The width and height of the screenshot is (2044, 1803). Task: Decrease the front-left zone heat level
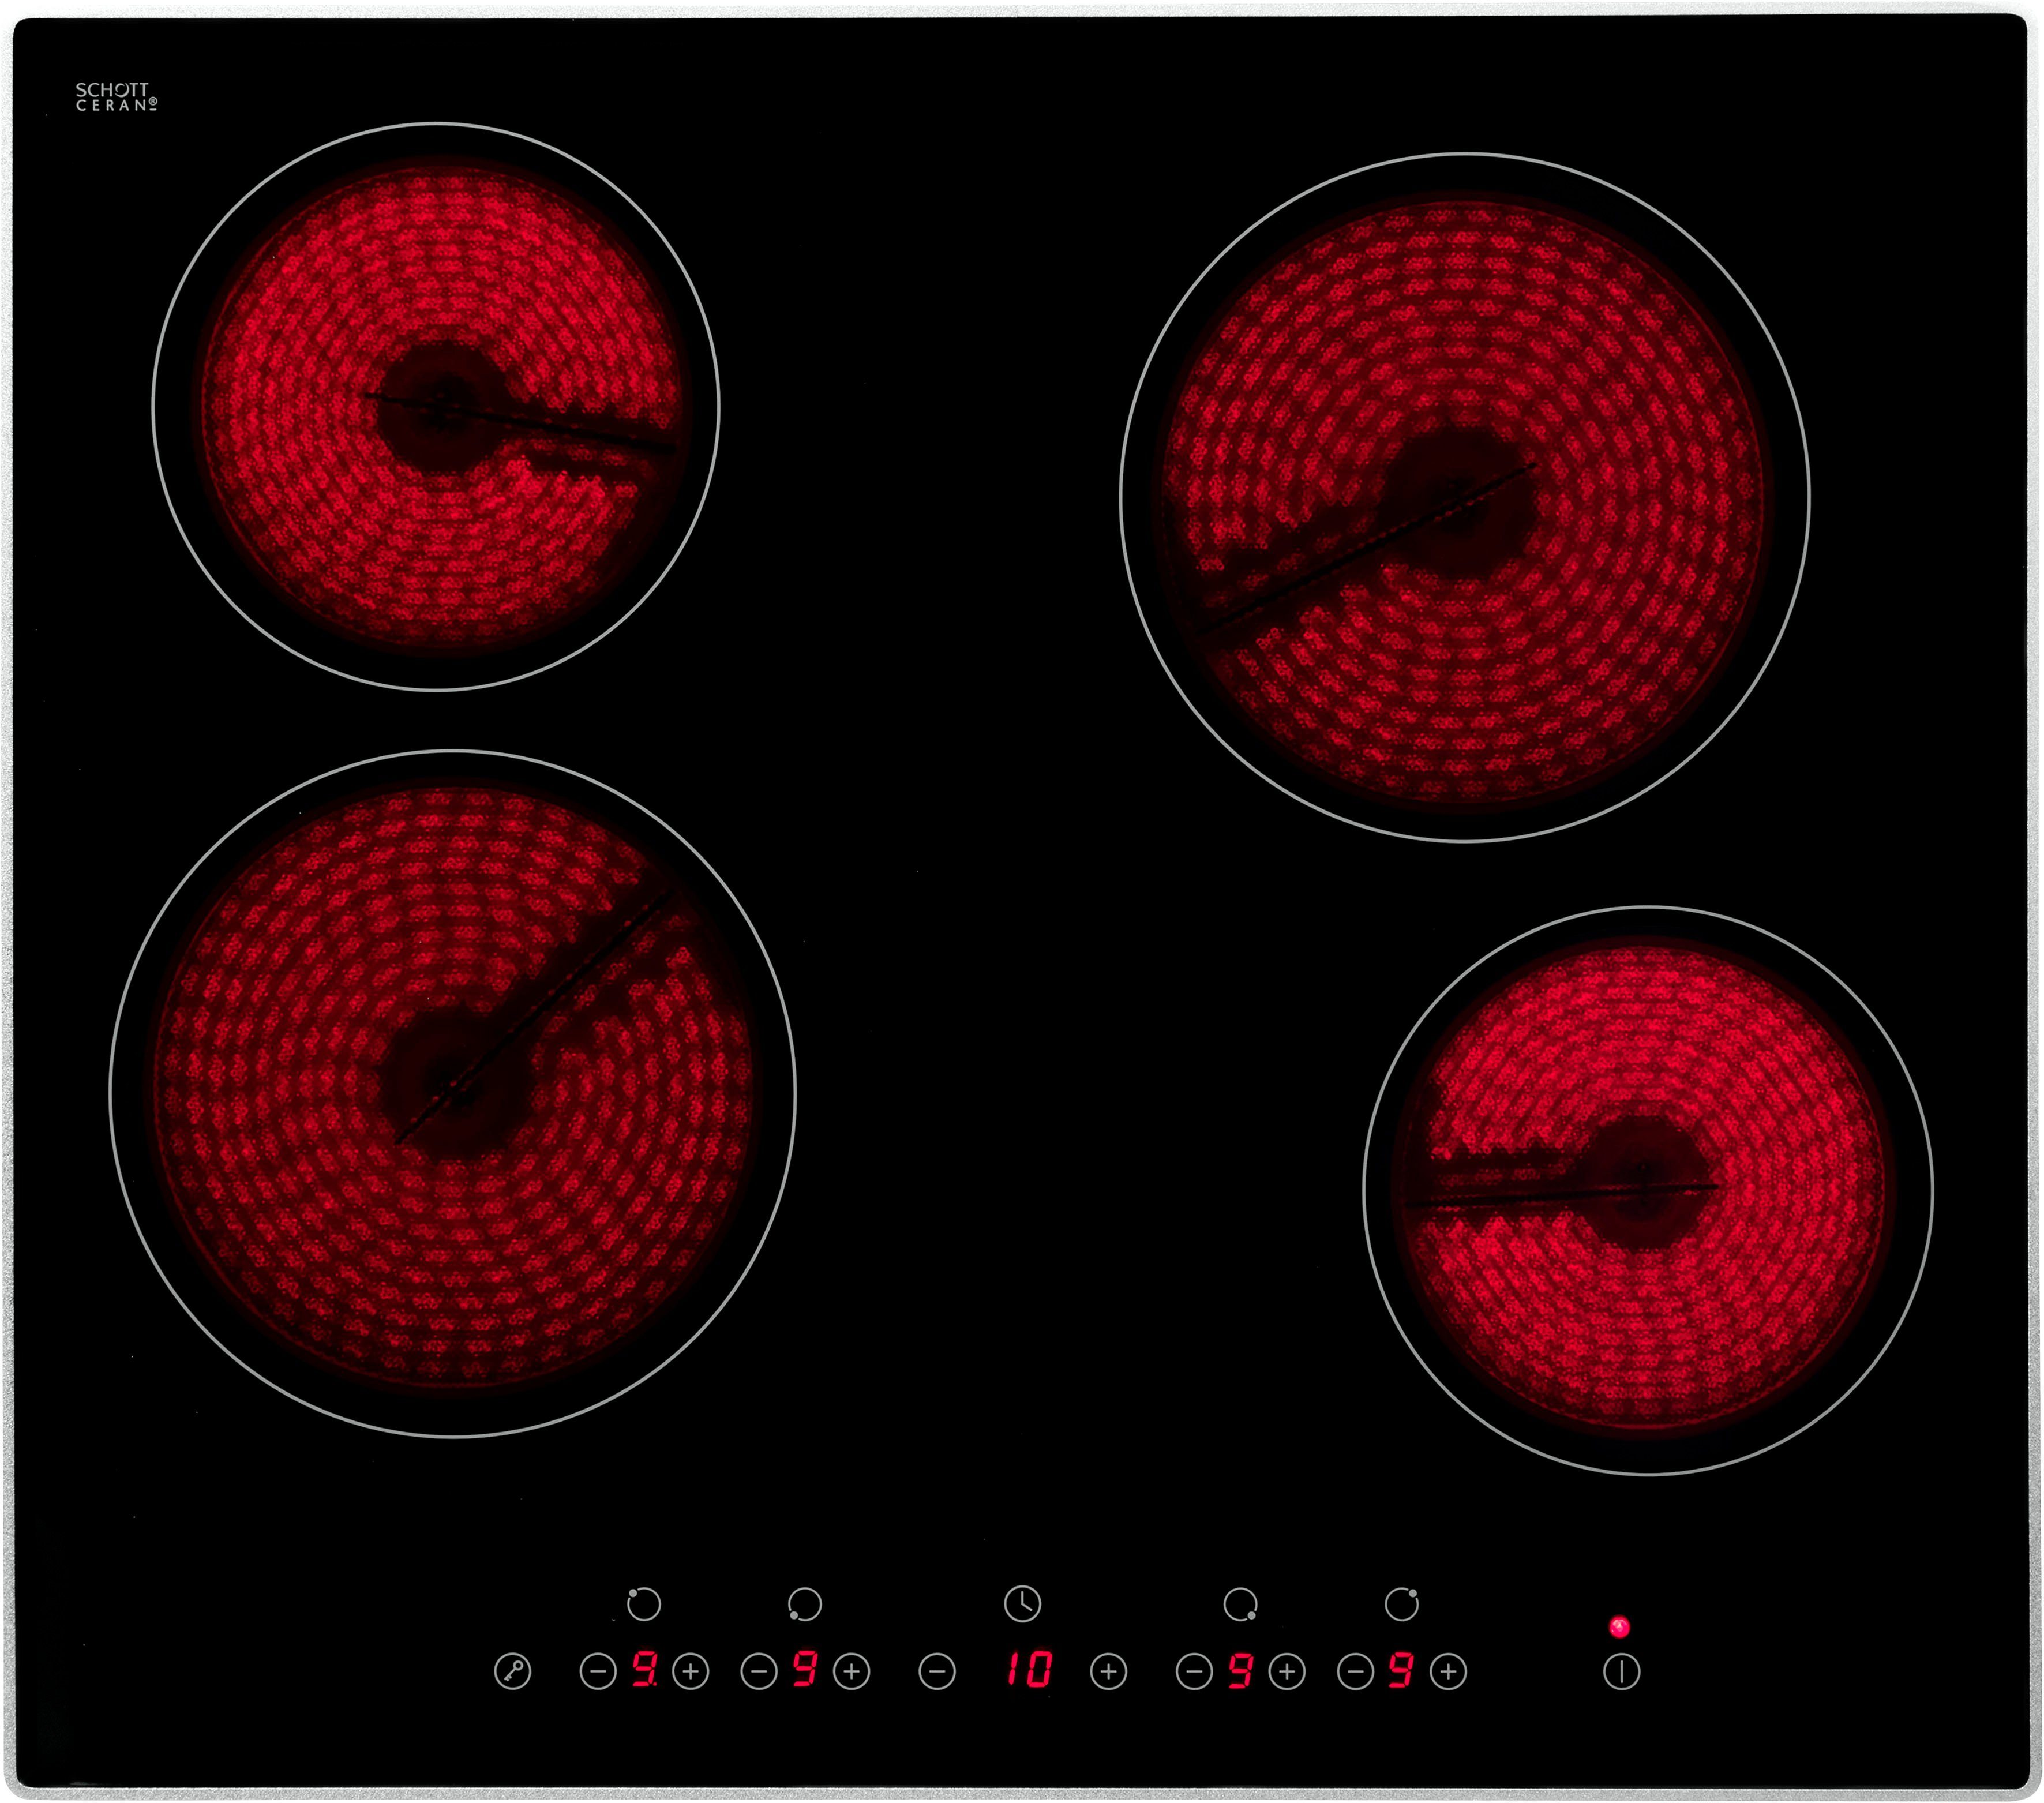click(759, 1671)
